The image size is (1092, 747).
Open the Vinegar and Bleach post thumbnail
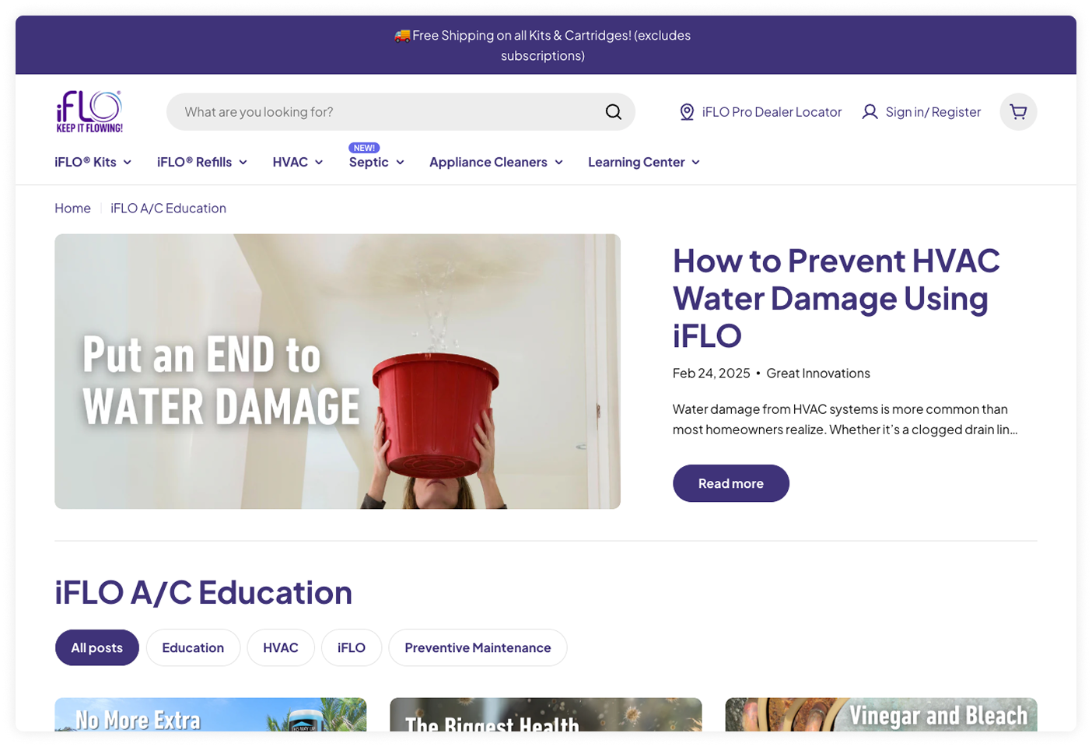pos(881,714)
